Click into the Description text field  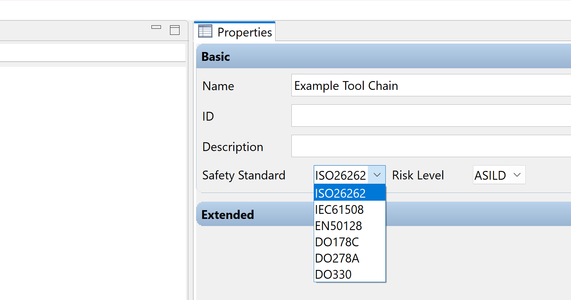[429, 146]
